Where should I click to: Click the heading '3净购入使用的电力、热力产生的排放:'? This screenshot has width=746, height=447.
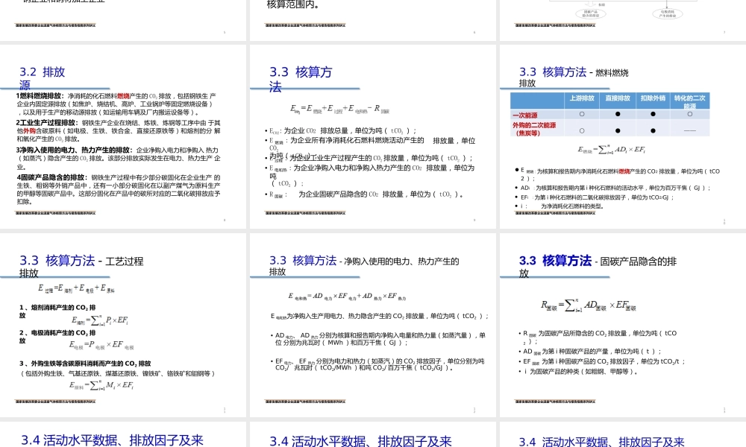click(74, 150)
